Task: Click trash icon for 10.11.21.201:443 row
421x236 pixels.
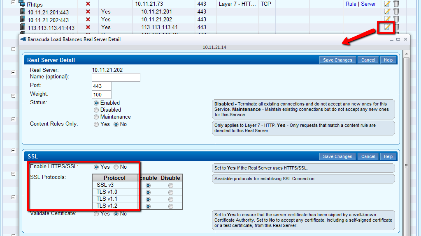Action: tap(396, 12)
